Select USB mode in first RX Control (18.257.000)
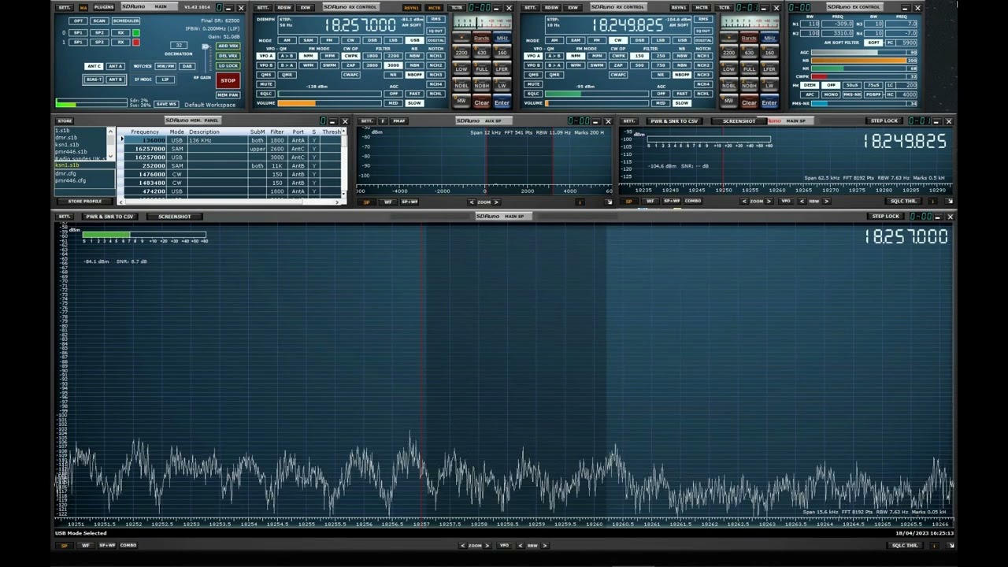Screen dimensions: 1008x567 (413, 40)
